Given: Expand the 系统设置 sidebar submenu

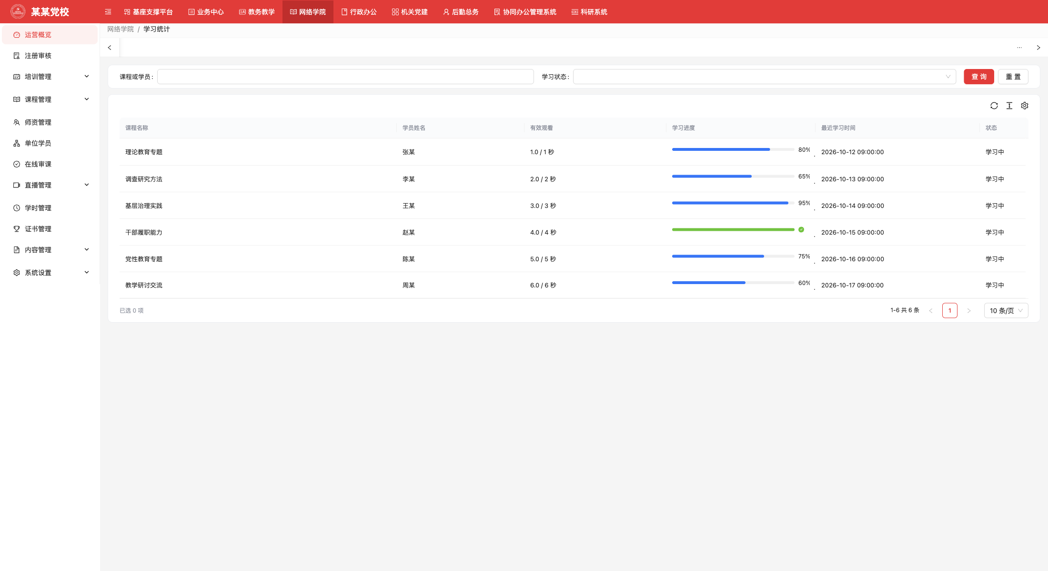Looking at the screenshot, I should tap(50, 273).
